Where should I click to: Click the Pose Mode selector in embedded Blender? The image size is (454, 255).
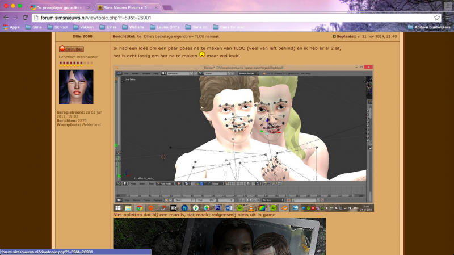click(166, 183)
